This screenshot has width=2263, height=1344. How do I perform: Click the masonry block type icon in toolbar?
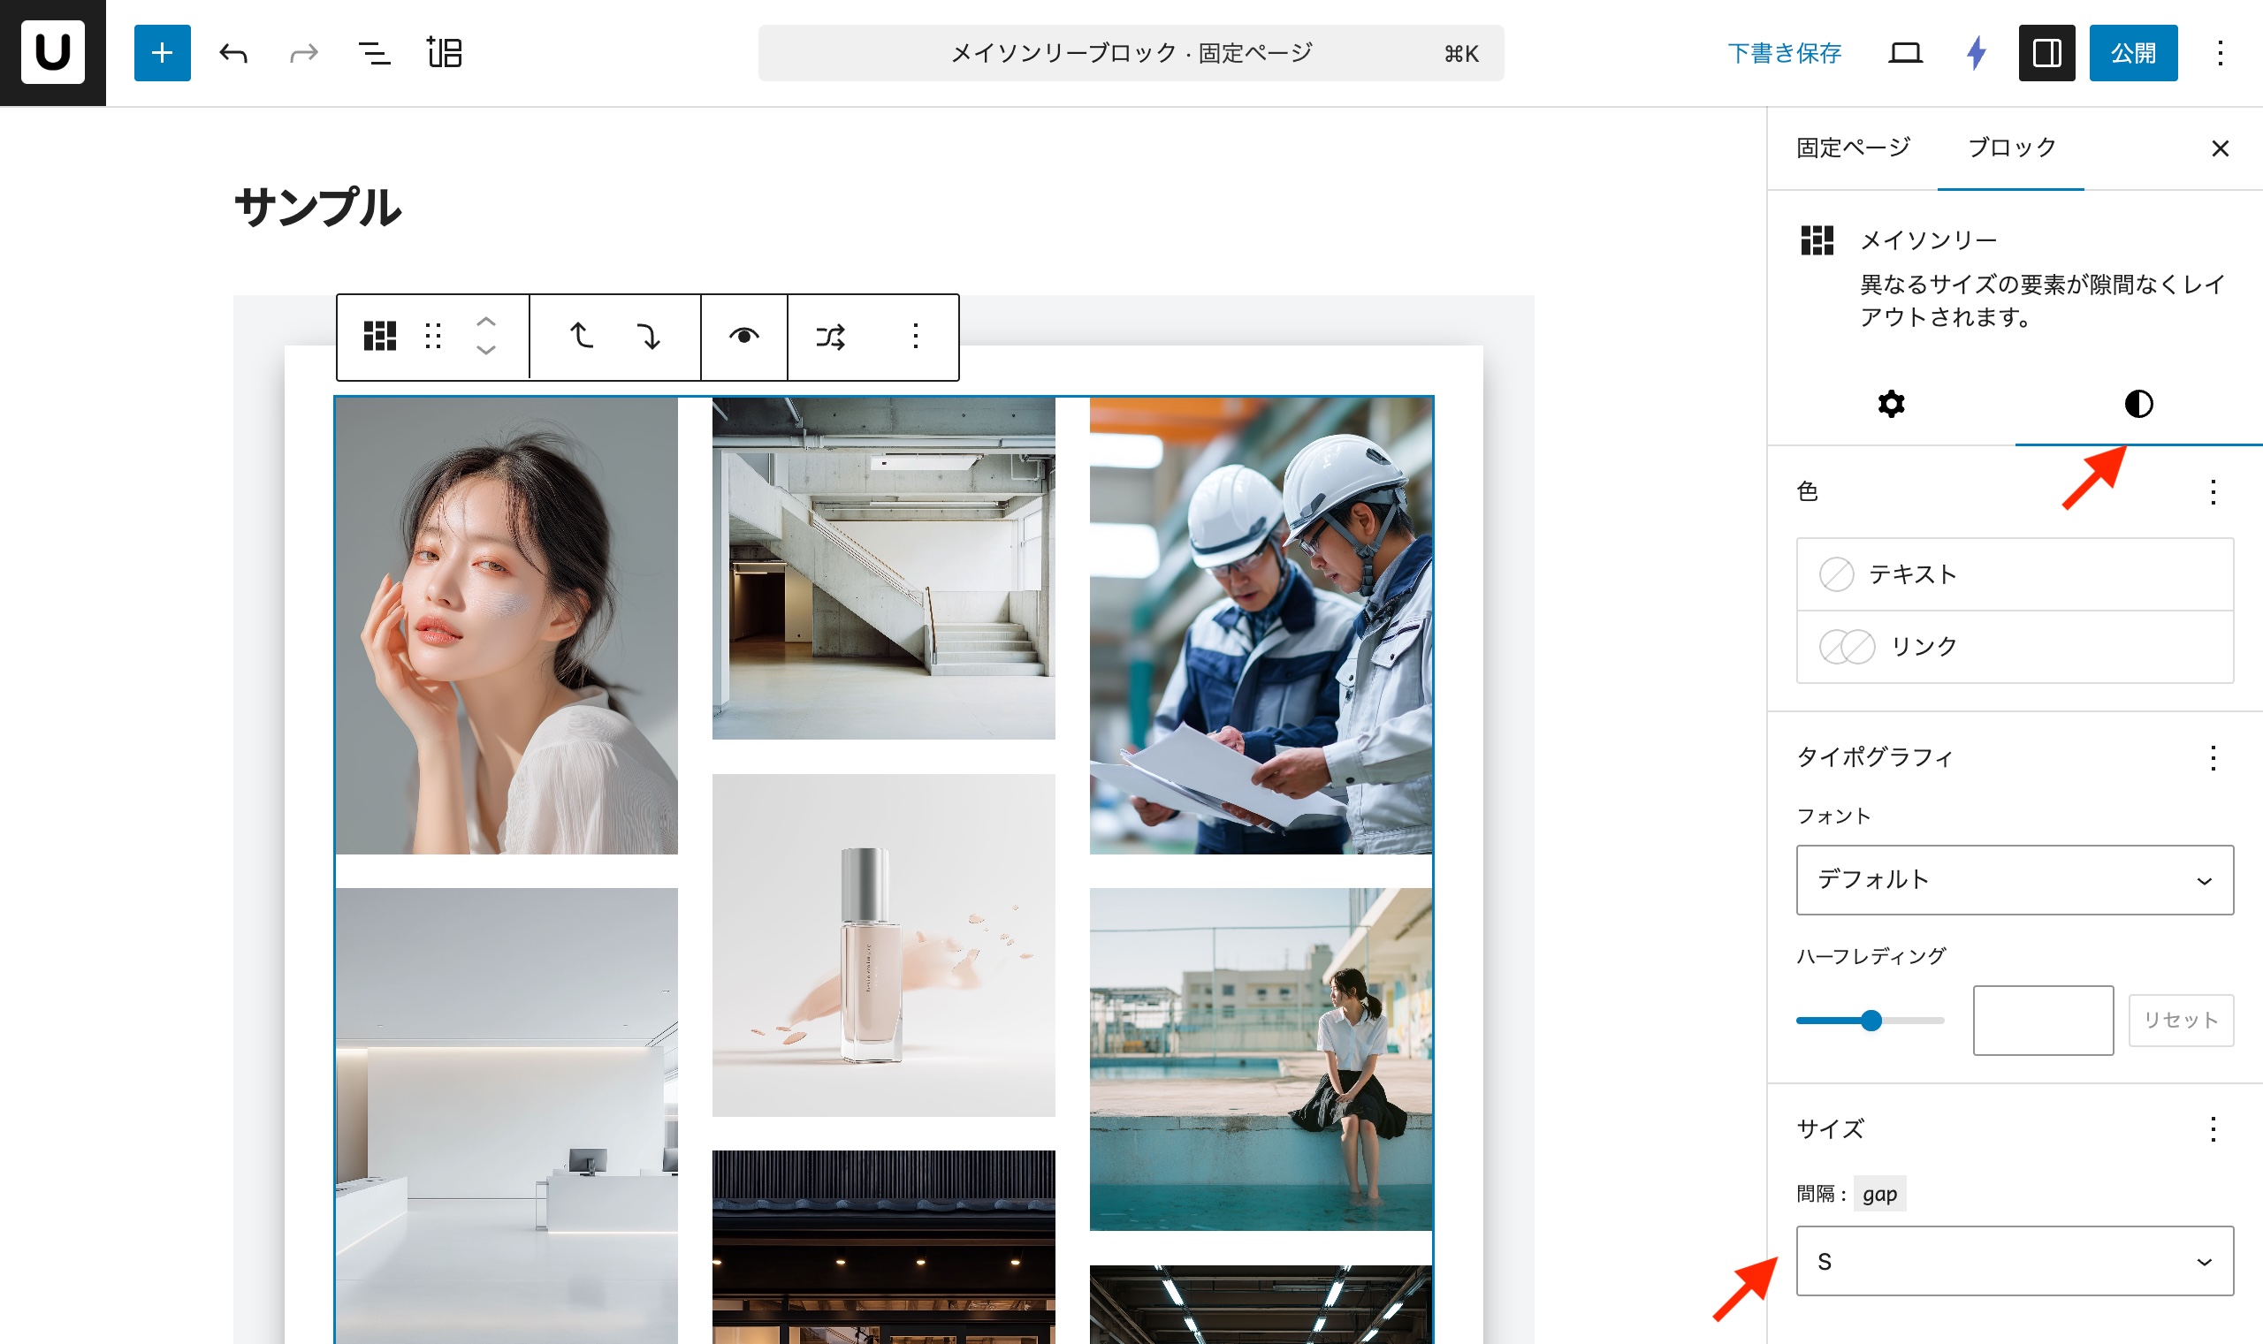click(x=379, y=336)
